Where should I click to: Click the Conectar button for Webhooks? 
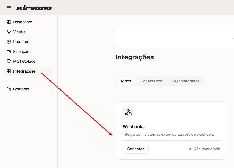pyautogui.click(x=135, y=149)
